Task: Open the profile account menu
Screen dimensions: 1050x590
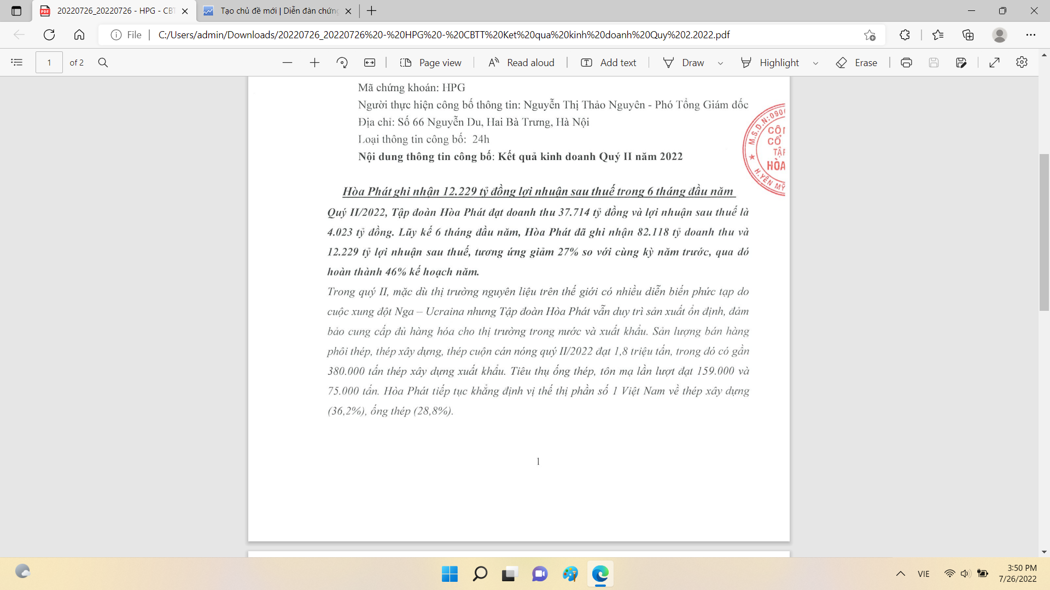Action: pyautogui.click(x=1000, y=35)
